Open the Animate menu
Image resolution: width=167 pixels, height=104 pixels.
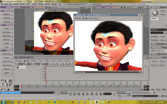[41, 4]
